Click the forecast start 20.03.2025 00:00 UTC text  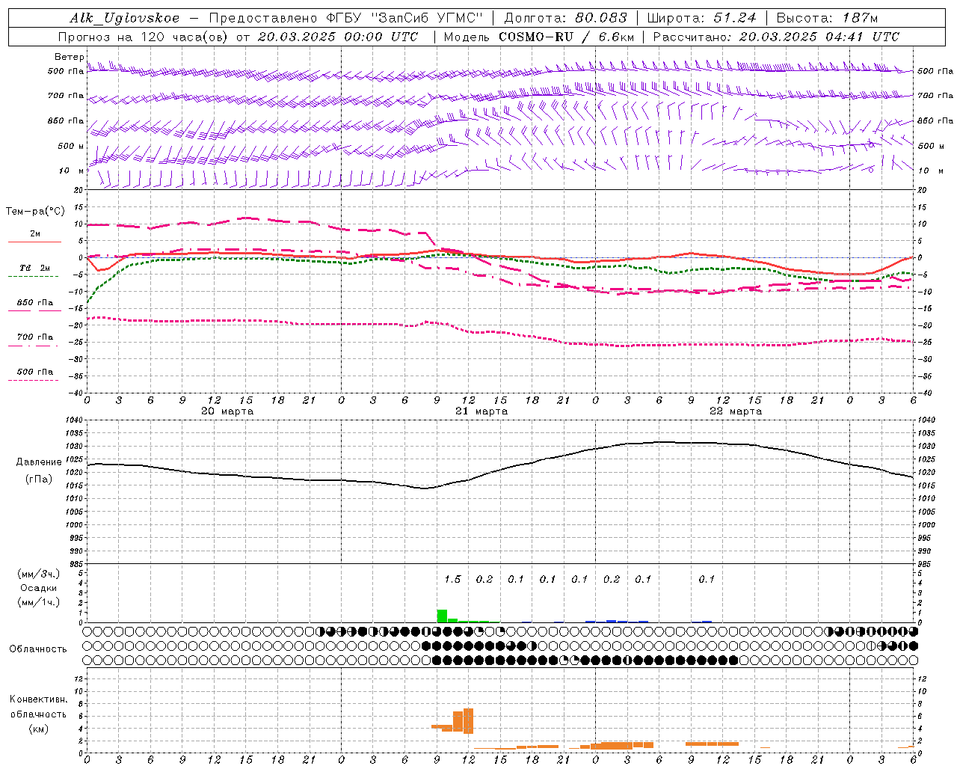[338, 37]
